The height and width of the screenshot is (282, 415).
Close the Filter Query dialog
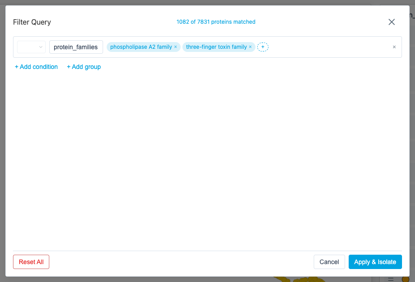(391, 22)
